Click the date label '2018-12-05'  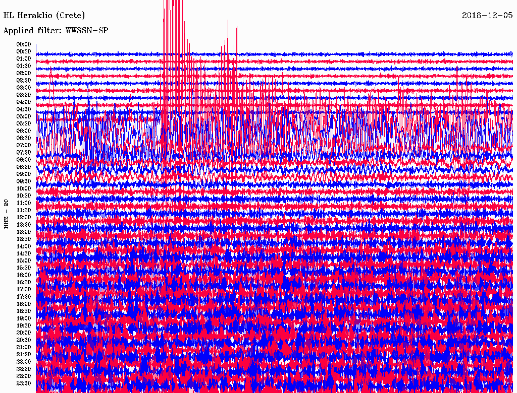(x=487, y=15)
